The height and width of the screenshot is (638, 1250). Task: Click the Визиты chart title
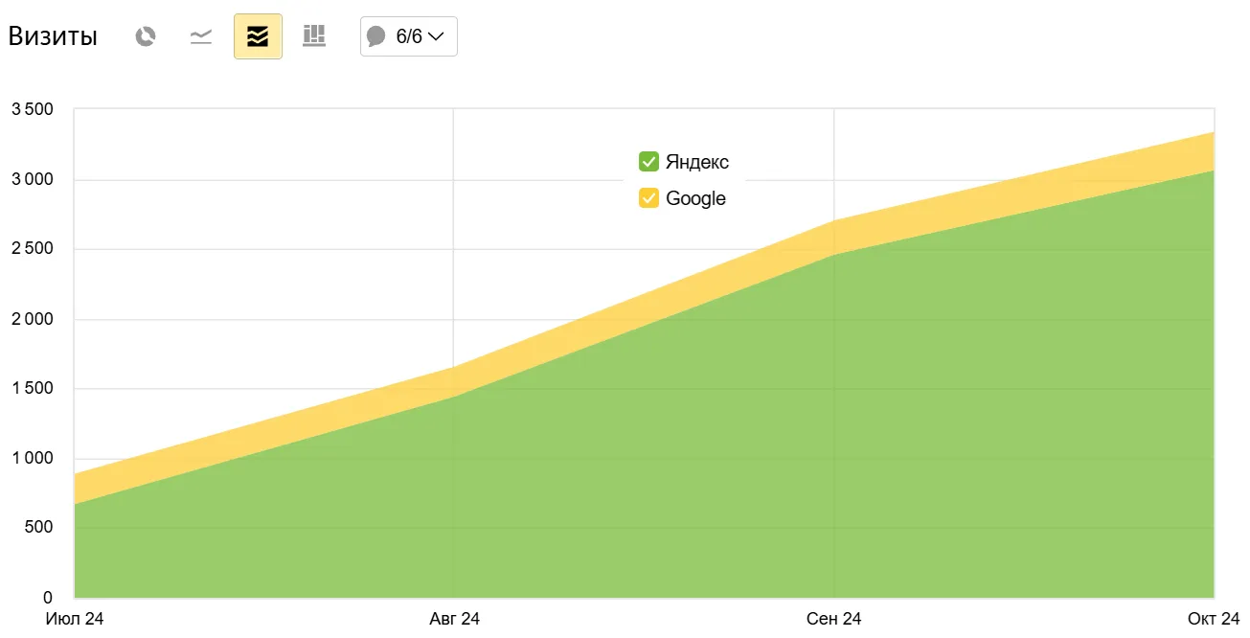click(53, 37)
